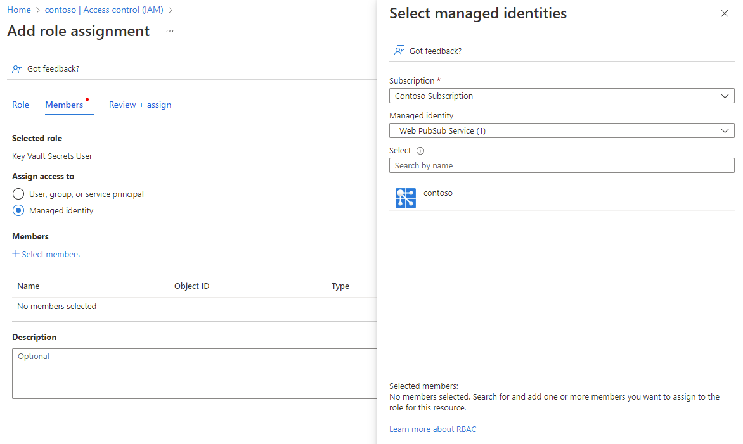Click the contoso Web PubSub service icon
The image size is (743, 444).
tap(406, 198)
